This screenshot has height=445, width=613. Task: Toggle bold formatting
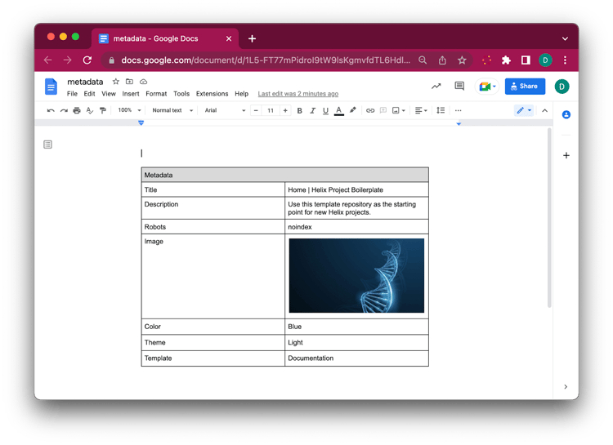click(x=299, y=110)
